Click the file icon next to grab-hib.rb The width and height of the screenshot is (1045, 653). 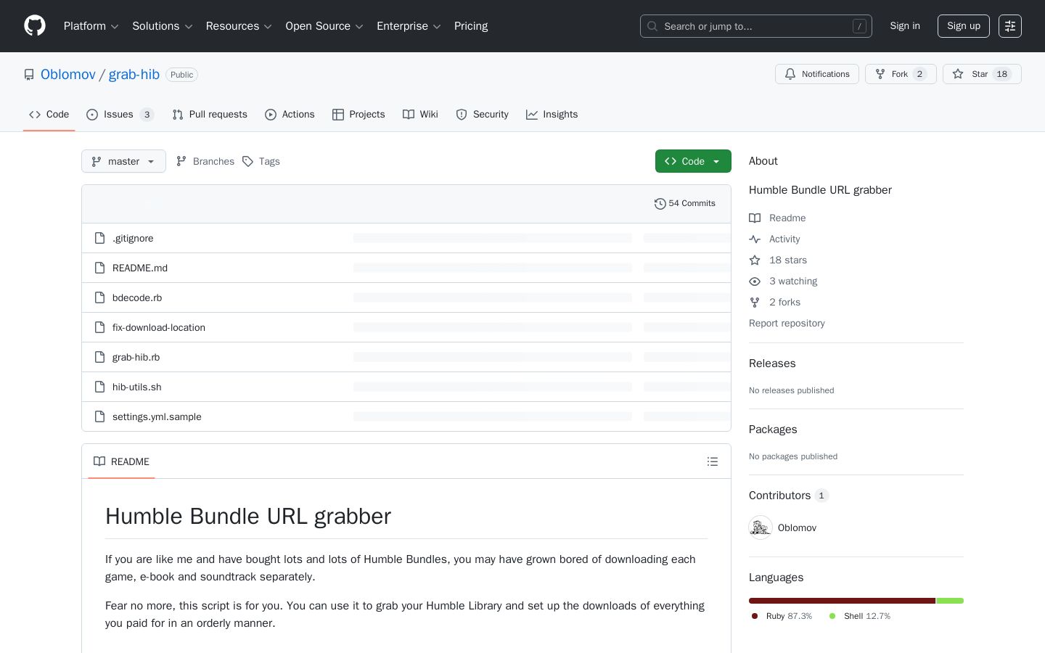click(100, 357)
